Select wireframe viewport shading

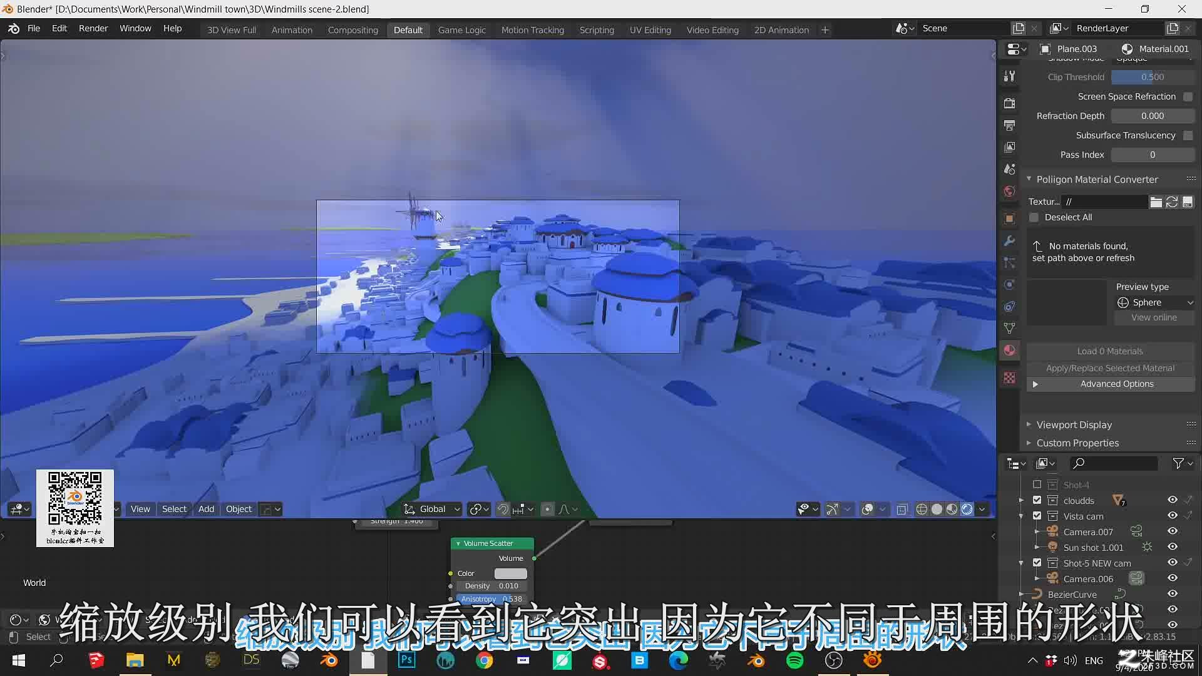[x=922, y=509]
